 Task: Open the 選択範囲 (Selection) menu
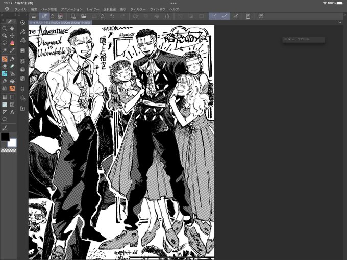point(110,9)
